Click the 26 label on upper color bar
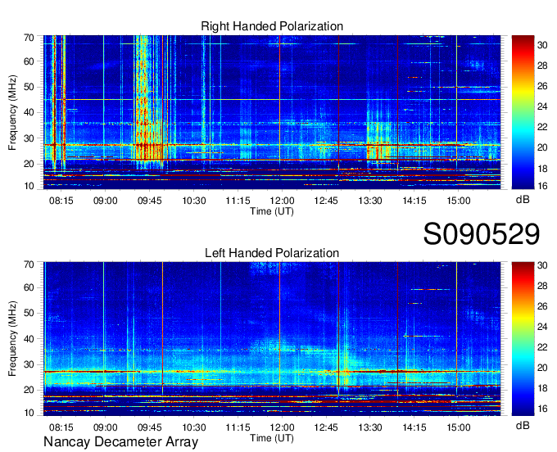 pos(542,86)
